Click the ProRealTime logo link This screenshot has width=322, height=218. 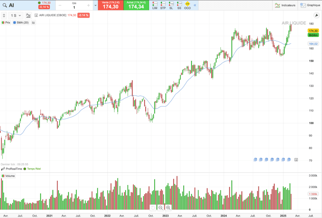12,169
